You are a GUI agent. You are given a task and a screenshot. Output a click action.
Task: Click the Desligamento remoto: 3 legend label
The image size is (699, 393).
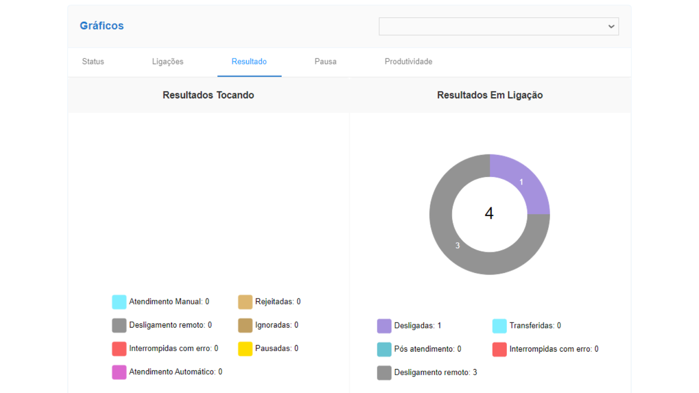435,372
